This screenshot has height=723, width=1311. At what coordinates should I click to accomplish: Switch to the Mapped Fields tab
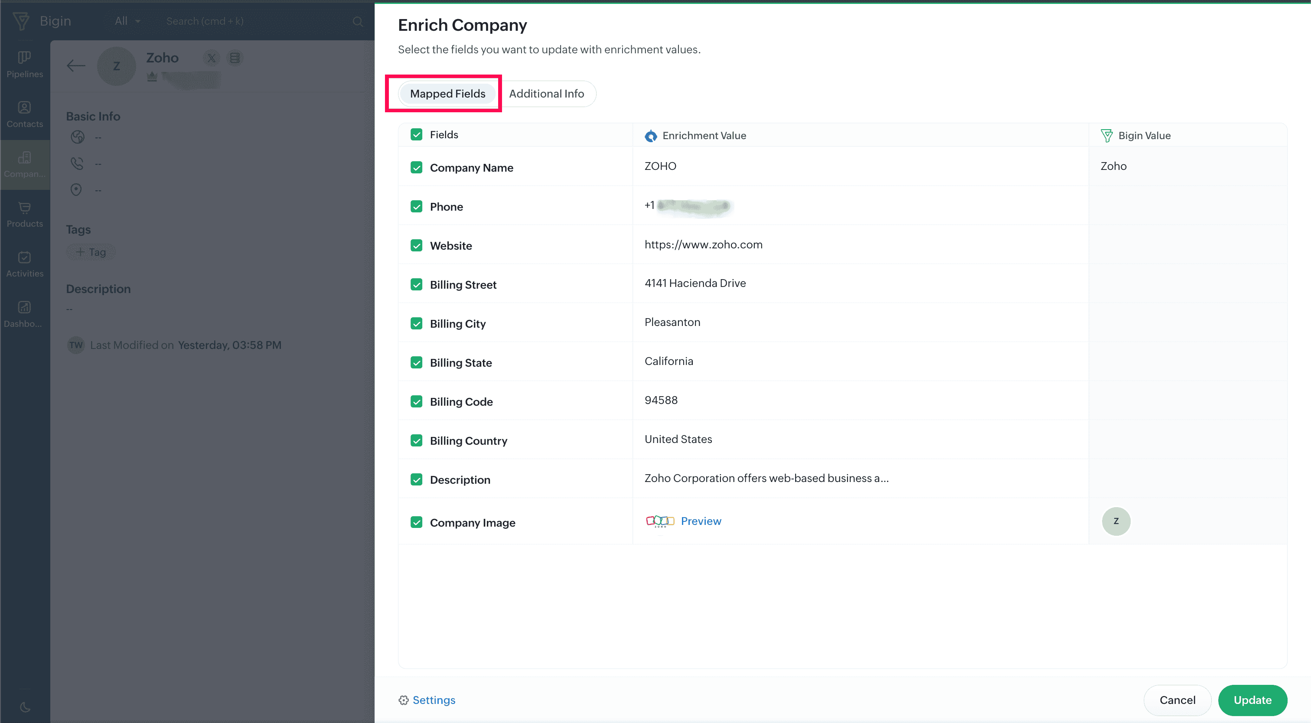click(447, 94)
